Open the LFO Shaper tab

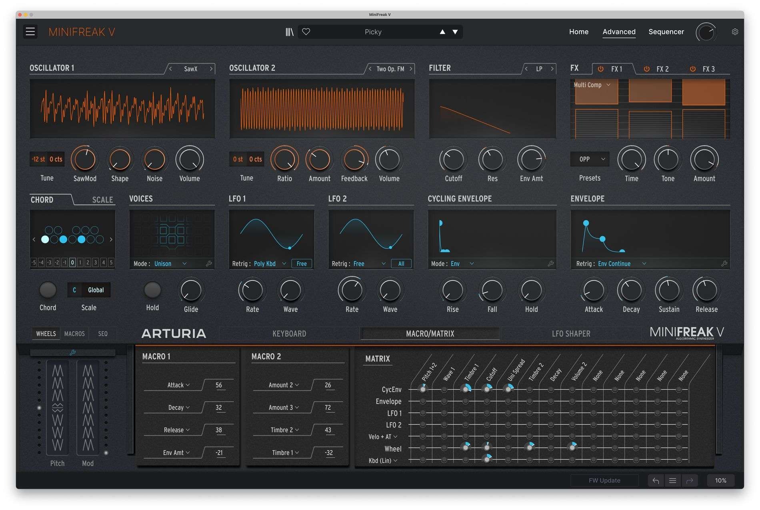click(x=571, y=334)
